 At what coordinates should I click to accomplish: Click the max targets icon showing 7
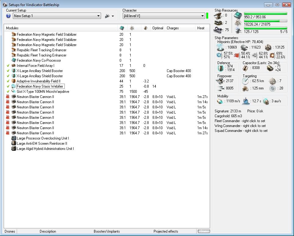coord(272,81)
